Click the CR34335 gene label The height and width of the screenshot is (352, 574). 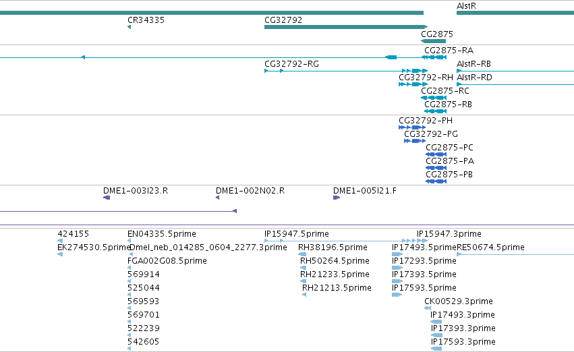pyautogui.click(x=146, y=20)
